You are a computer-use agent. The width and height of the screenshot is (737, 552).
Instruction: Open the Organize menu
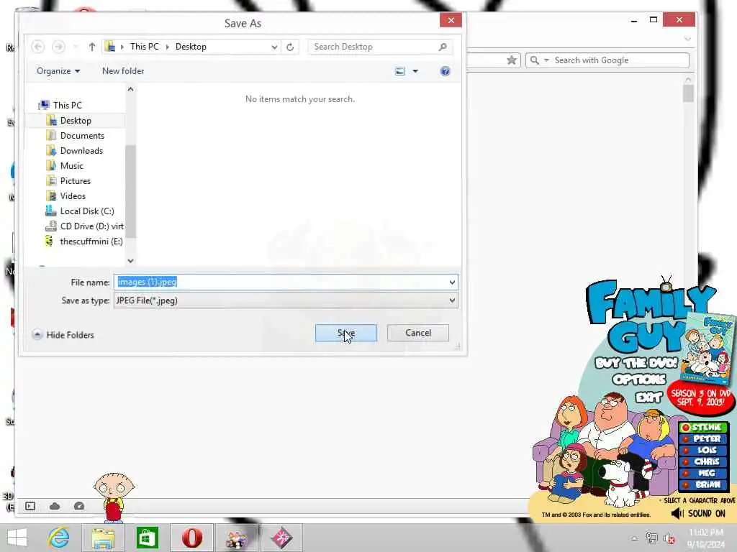pos(58,71)
